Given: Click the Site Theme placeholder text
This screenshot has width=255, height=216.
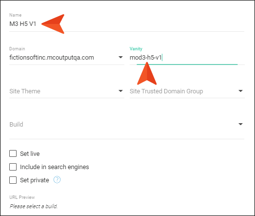Looking at the screenshot, I should (x=25, y=91).
